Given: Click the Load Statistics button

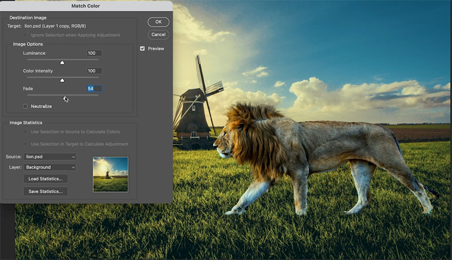Looking at the screenshot, I should (x=46, y=179).
